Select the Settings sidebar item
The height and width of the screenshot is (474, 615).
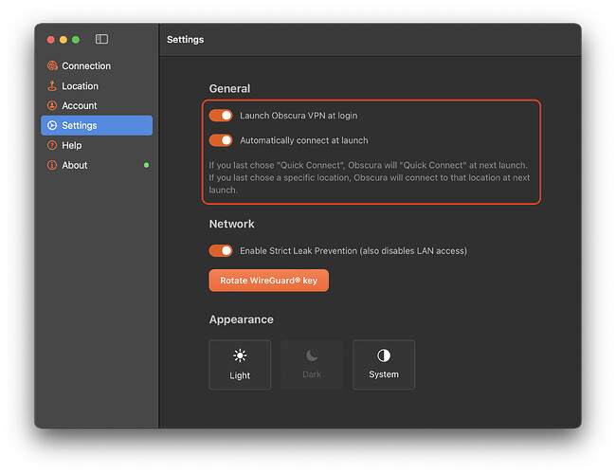tap(97, 125)
